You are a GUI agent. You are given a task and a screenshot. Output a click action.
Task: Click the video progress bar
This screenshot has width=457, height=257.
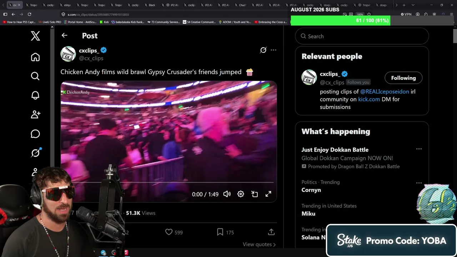[169, 182]
